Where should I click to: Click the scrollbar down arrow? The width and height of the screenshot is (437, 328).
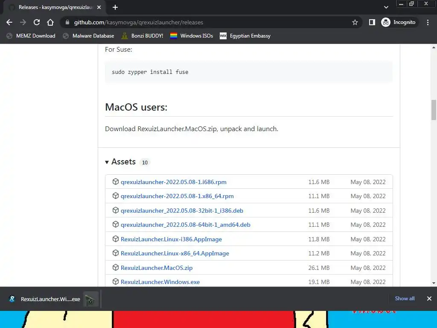tap(434, 283)
